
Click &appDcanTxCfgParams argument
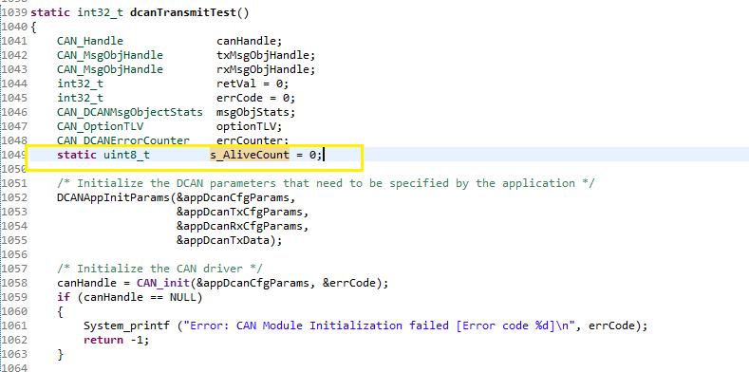[239, 212]
